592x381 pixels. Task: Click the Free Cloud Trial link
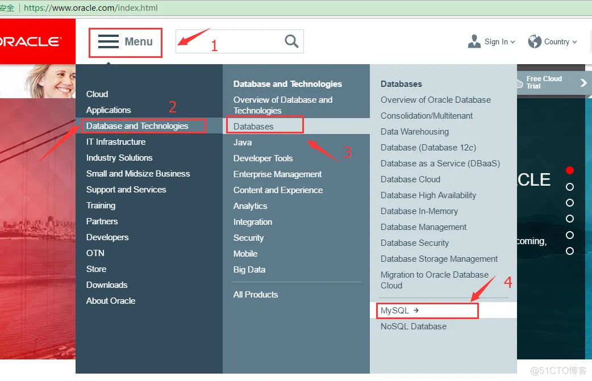544,82
